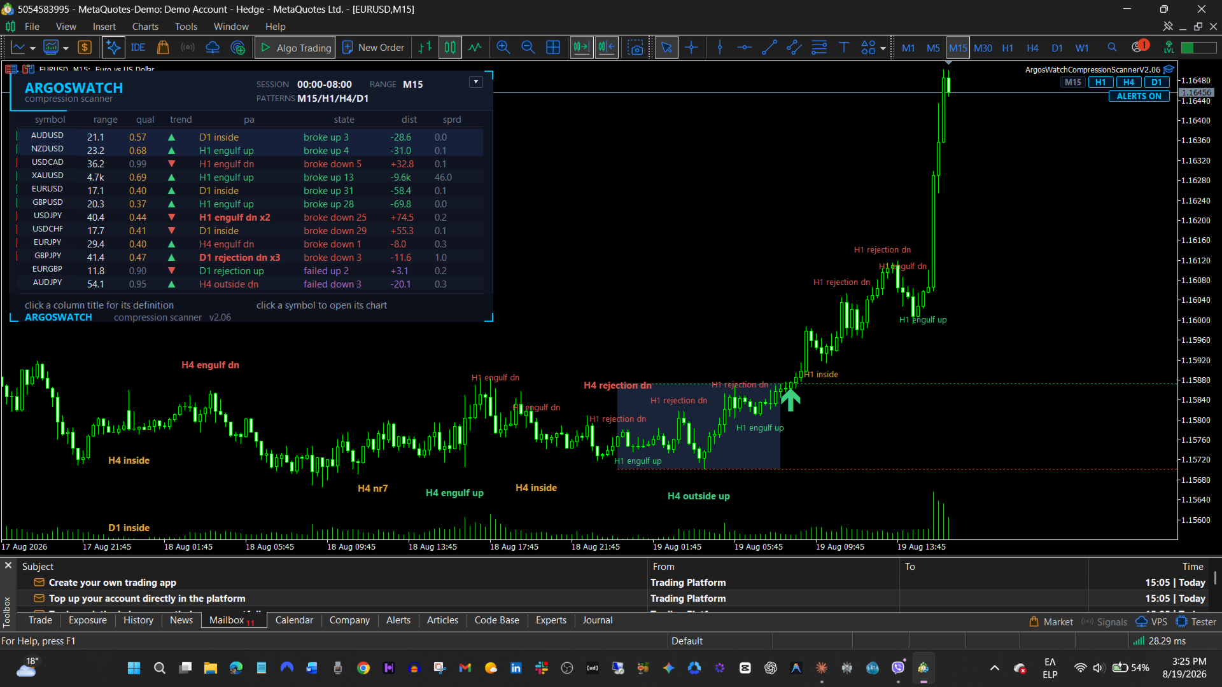The height and width of the screenshot is (687, 1222).
Task: Toggle Algo Trading on or off
Action: [x=296, y=48]
